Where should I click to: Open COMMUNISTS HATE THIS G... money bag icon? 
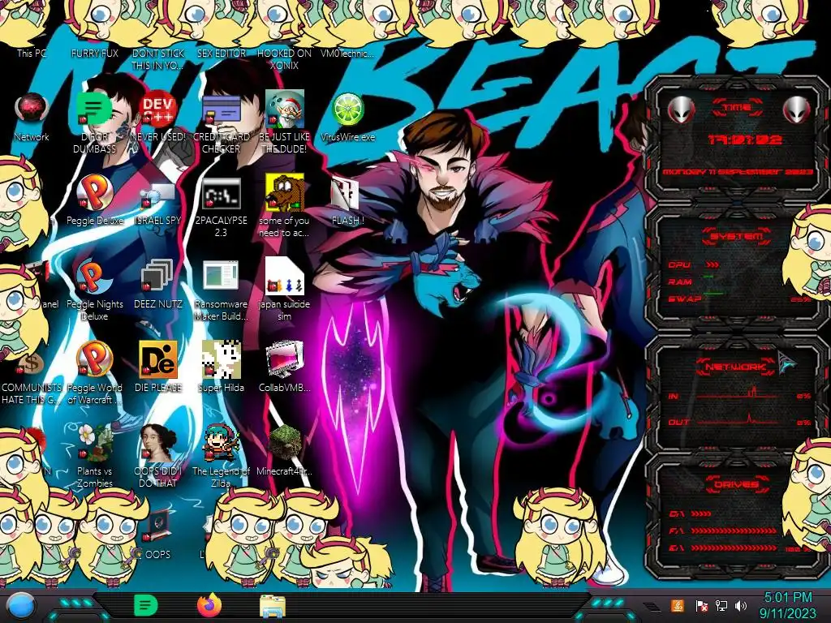(32, 363)
